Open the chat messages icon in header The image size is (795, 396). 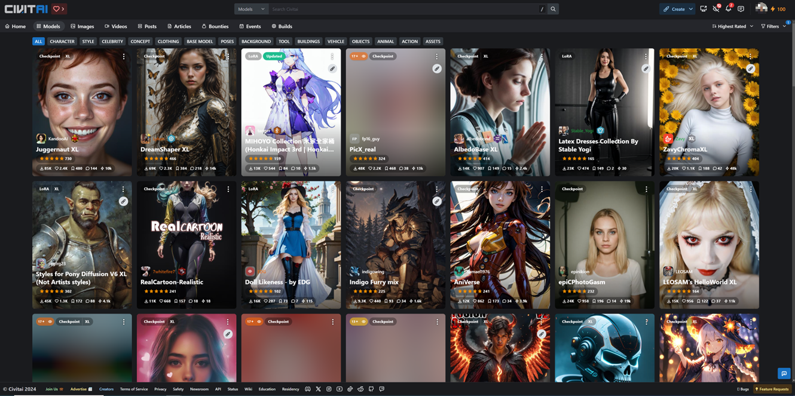click(x=741, y=9)
